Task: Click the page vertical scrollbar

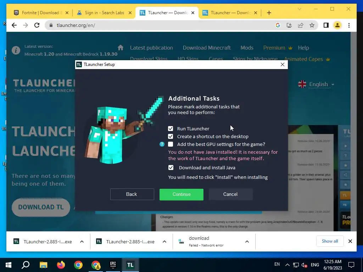Action: tap(353, 131)
